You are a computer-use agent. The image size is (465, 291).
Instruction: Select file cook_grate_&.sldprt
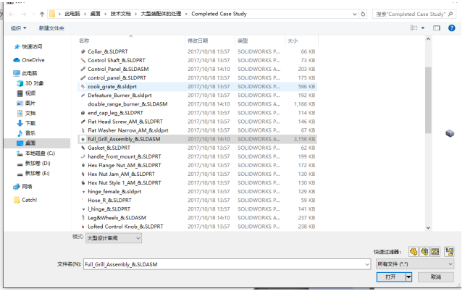(x=112, y=87)
